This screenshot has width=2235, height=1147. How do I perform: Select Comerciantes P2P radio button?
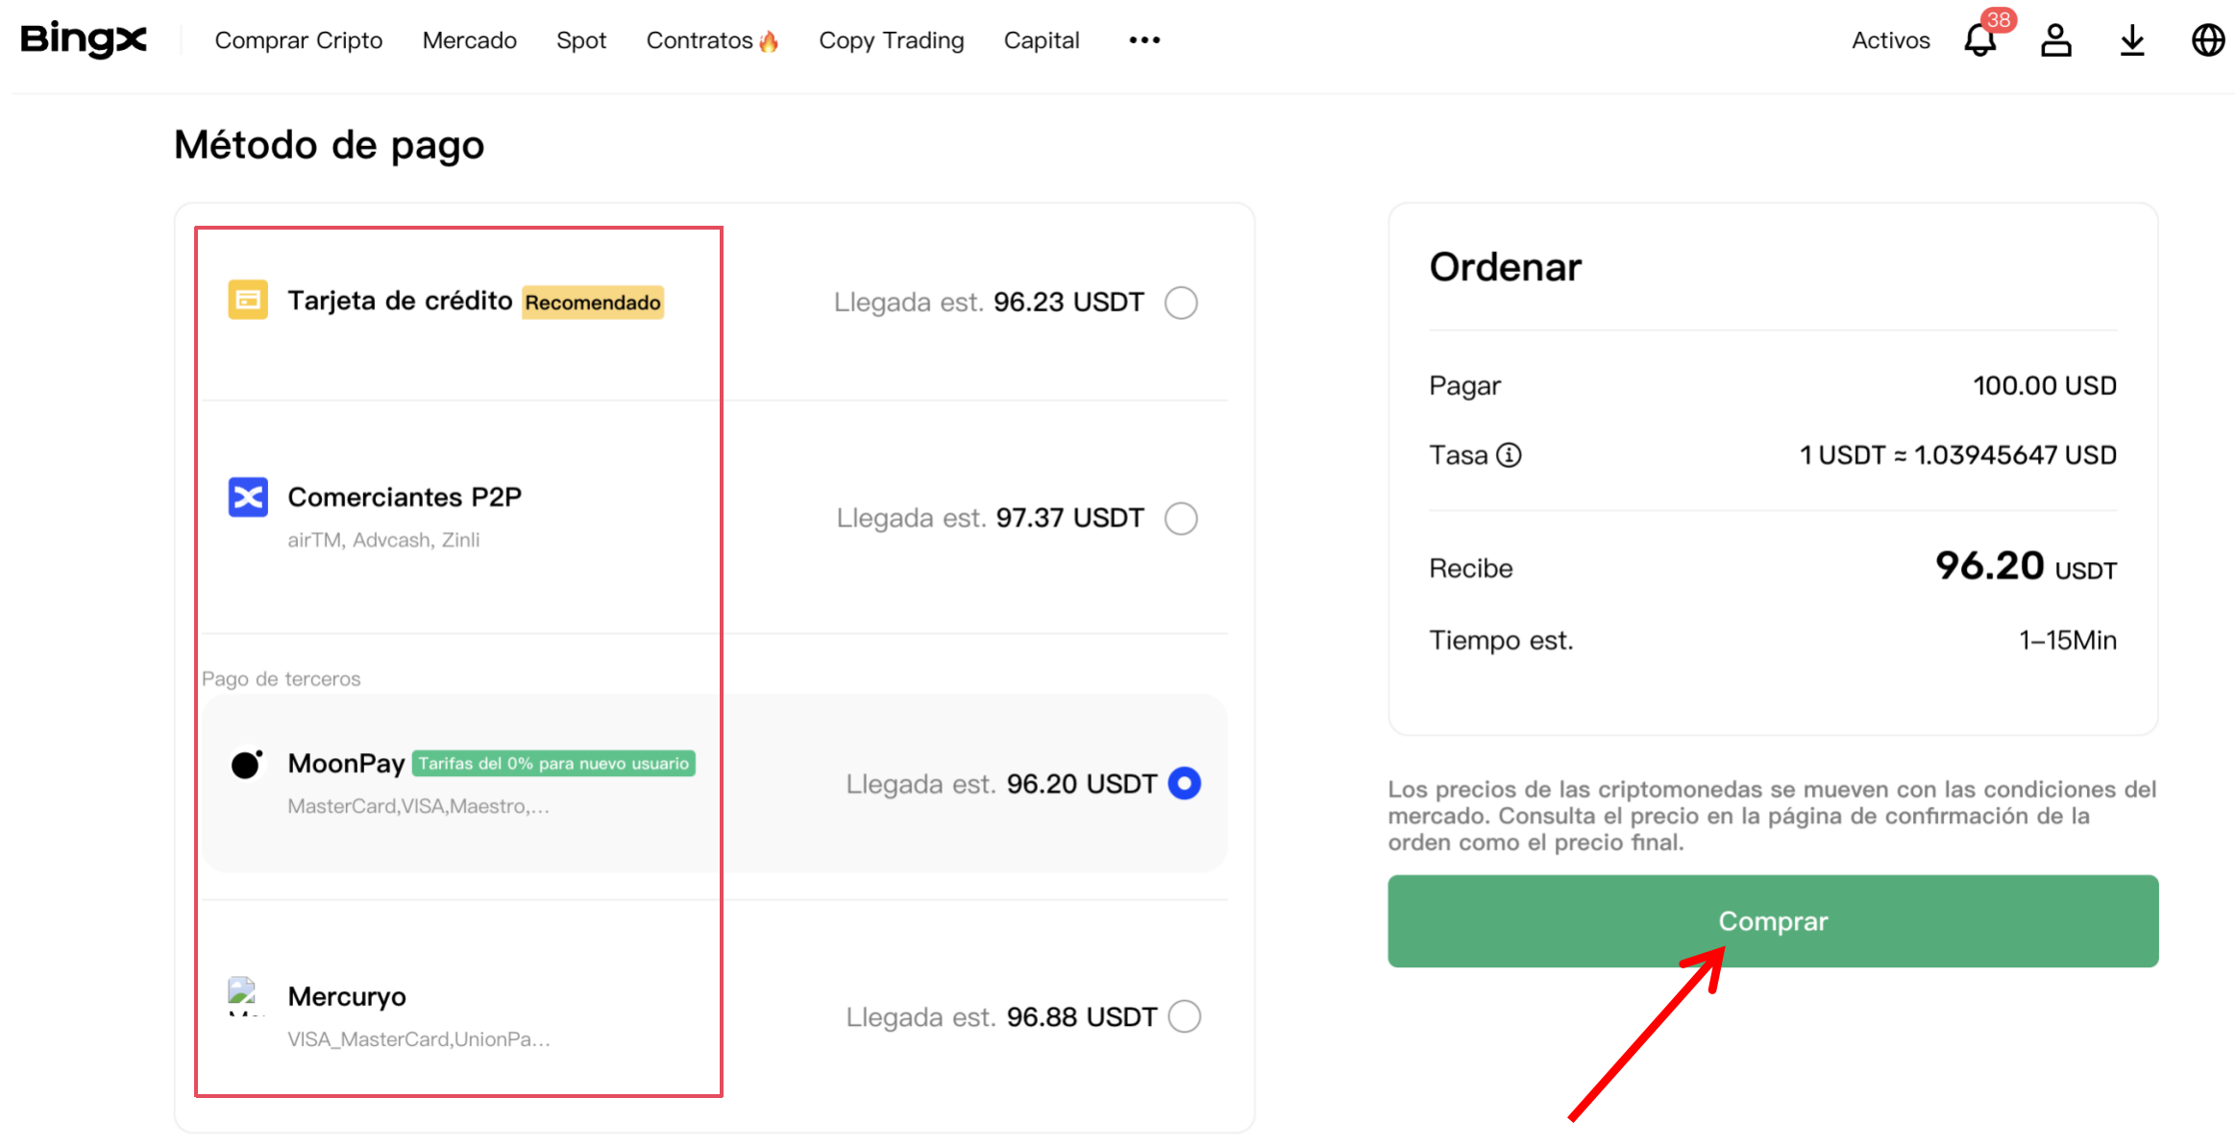tap(1181, 519)
